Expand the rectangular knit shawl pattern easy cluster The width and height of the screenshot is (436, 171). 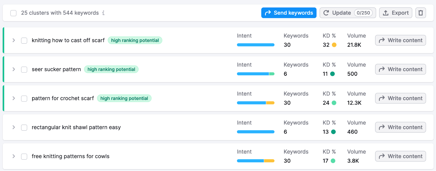14,127
